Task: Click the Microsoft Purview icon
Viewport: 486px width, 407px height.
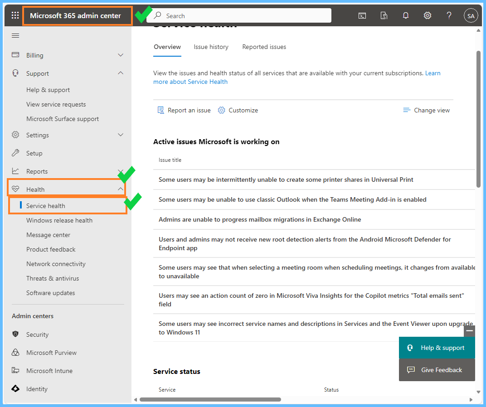Action: (15, 353)
